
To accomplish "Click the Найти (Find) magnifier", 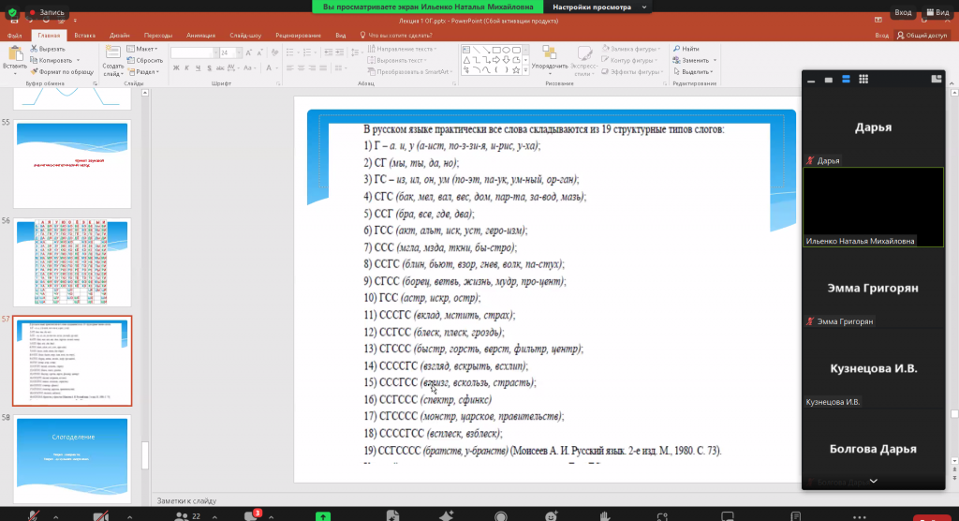I will 677,49.
